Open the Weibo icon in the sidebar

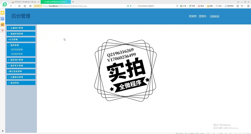pyautogui.click(x=2, y=25)
